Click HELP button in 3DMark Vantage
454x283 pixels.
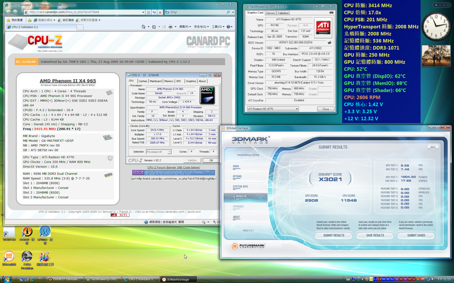tap(433, 147)
